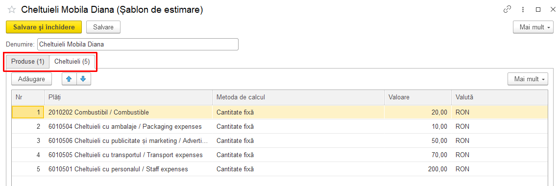Click the Salvare button
Screen dimensions: 558x186
tap(103, 27)
